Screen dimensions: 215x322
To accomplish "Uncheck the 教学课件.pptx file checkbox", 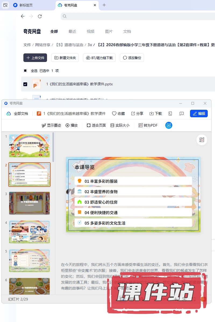I will click(25, 84).
